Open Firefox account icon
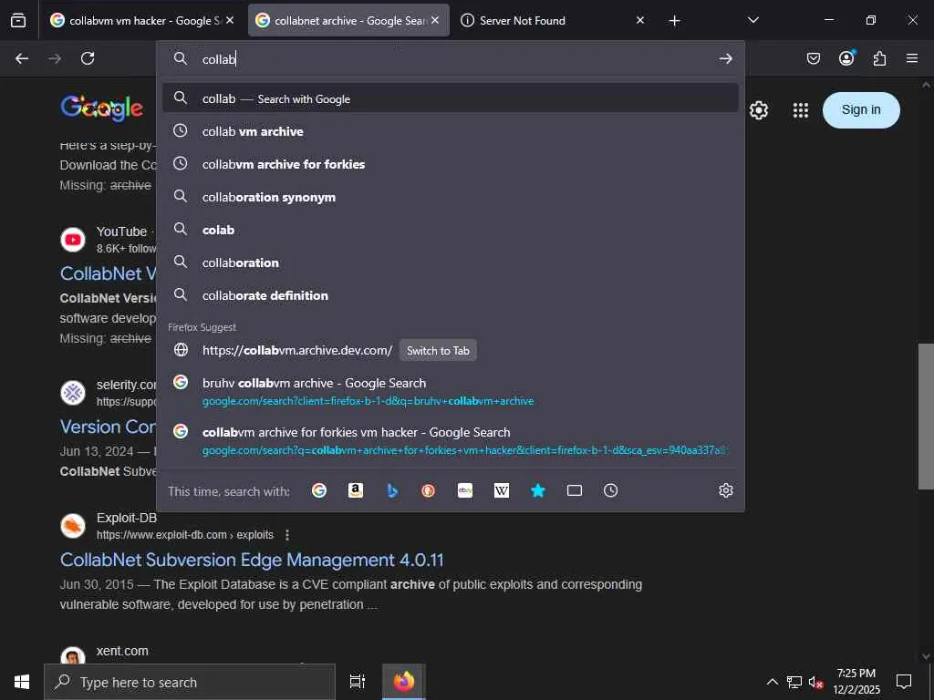This screenshot has width=934, height=700. [846, 58]
